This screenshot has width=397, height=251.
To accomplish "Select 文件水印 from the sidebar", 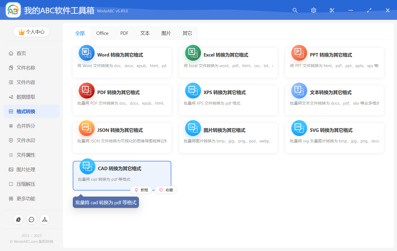I will (x=26, y=141).
